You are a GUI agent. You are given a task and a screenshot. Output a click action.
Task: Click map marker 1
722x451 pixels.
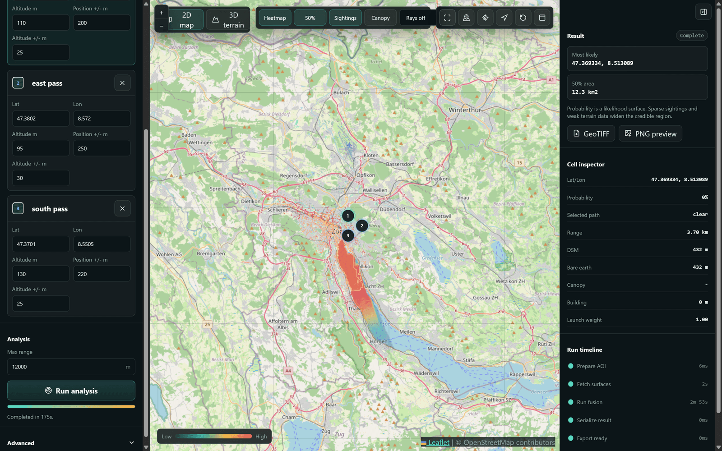coord(348,216)
